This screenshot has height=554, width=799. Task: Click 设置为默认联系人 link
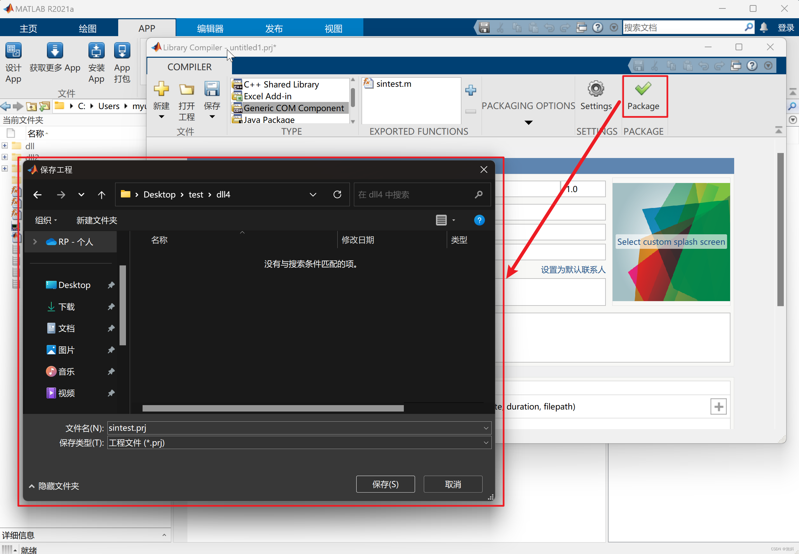pos(573,270)
